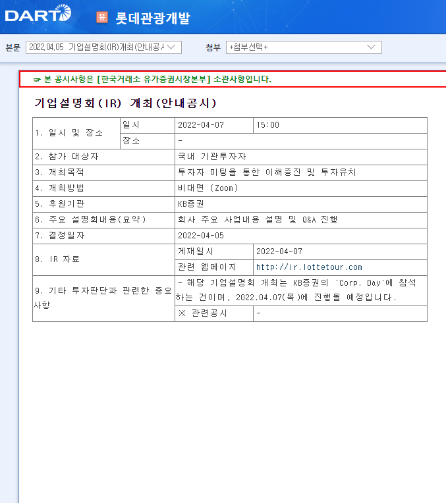Open the 본문 document dropdown
Image resolution: width=446 pixels, height=503 pixels.
click(103, 47)
